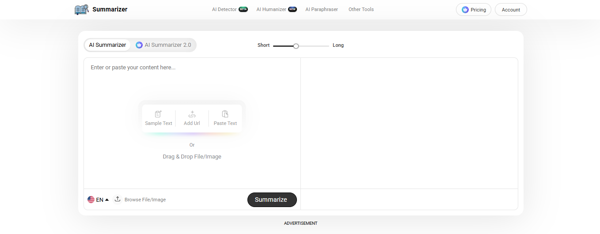Click the crown icon in the Pricing button
The image size is (600, 234).
point(465,10)
